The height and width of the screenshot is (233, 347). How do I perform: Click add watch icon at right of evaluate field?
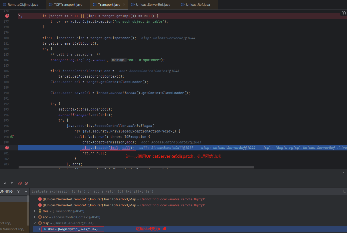(x=344, y=192)
